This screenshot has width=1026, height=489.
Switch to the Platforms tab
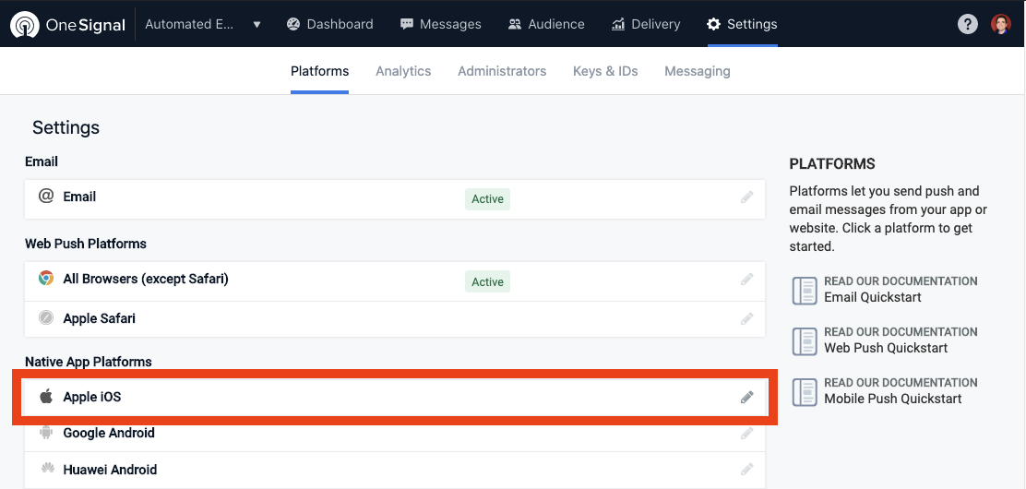coord(319,71)
